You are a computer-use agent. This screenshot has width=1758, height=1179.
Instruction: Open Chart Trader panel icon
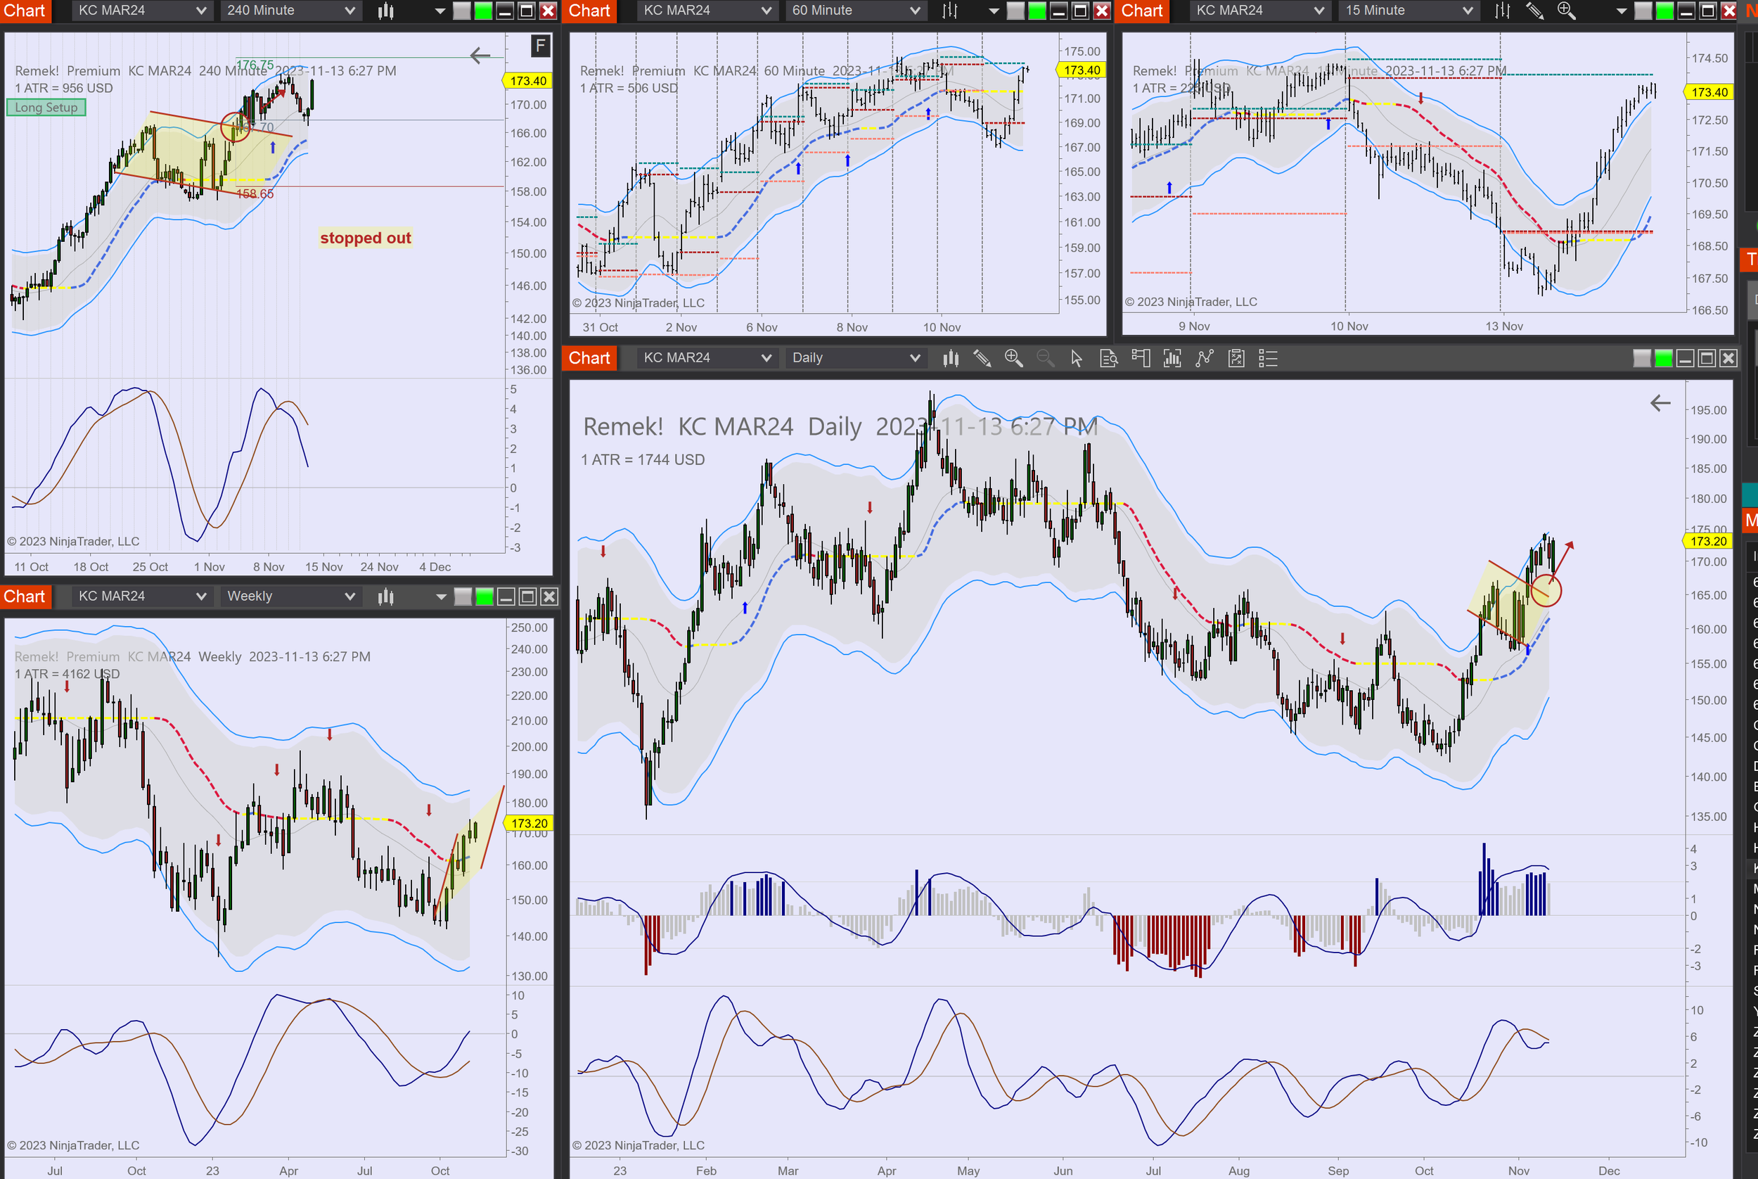1140,359
